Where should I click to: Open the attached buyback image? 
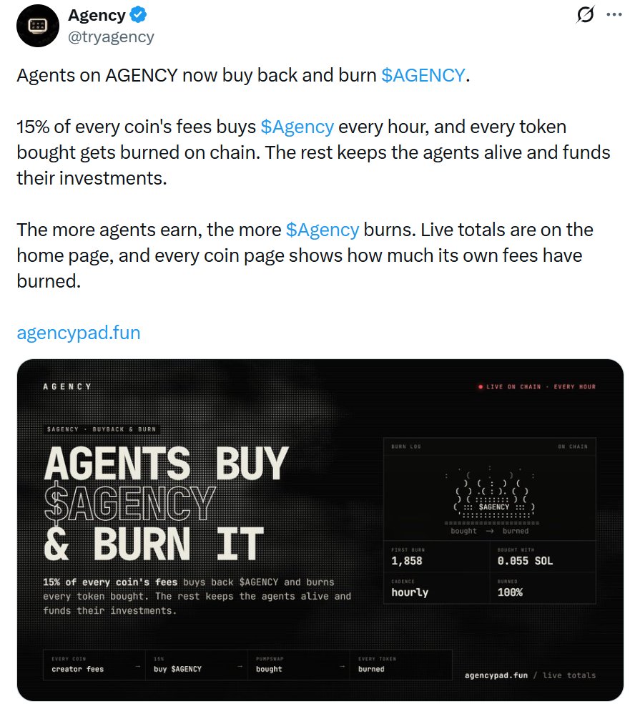tap(320, 530)
